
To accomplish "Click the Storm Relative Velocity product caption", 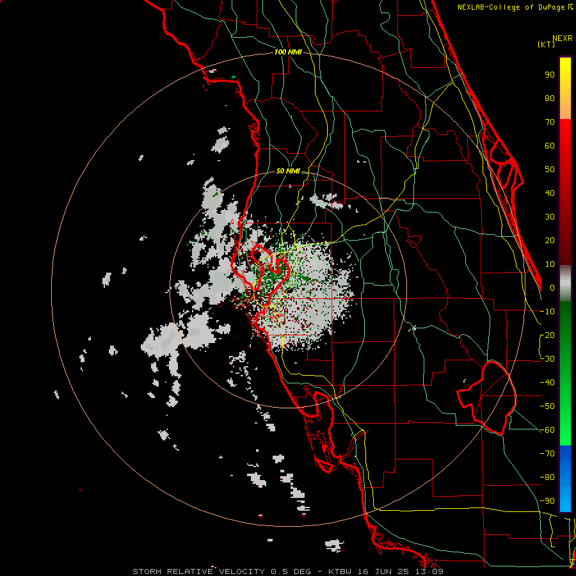I will point(288,572).
